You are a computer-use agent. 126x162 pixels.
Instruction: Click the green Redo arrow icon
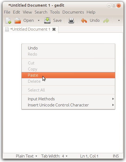coord(106,20)
